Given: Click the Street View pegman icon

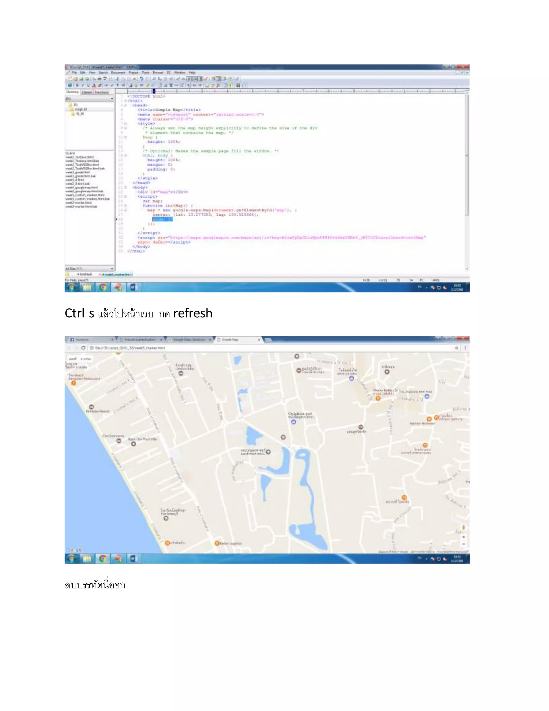Looking at the screenshot, I should click(x=463, y=527).
